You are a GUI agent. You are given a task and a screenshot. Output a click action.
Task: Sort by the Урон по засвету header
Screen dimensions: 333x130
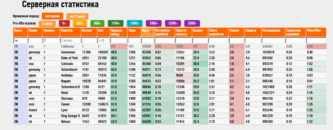[183, 32]
